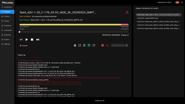Click the open-external export icon
Screen dimensions: 185x104
click(80, 45)
